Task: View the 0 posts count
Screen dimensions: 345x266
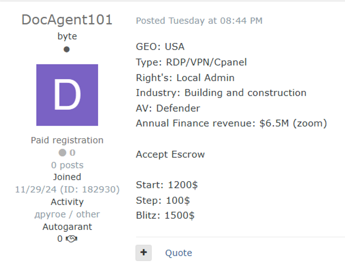Action: tap(67, 165)
